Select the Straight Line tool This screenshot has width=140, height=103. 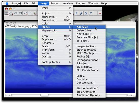[x=25, y=13]
